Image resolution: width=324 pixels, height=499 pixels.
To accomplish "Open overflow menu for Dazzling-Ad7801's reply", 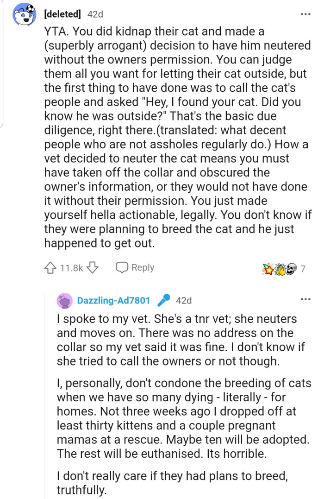I will click(305, 300).
